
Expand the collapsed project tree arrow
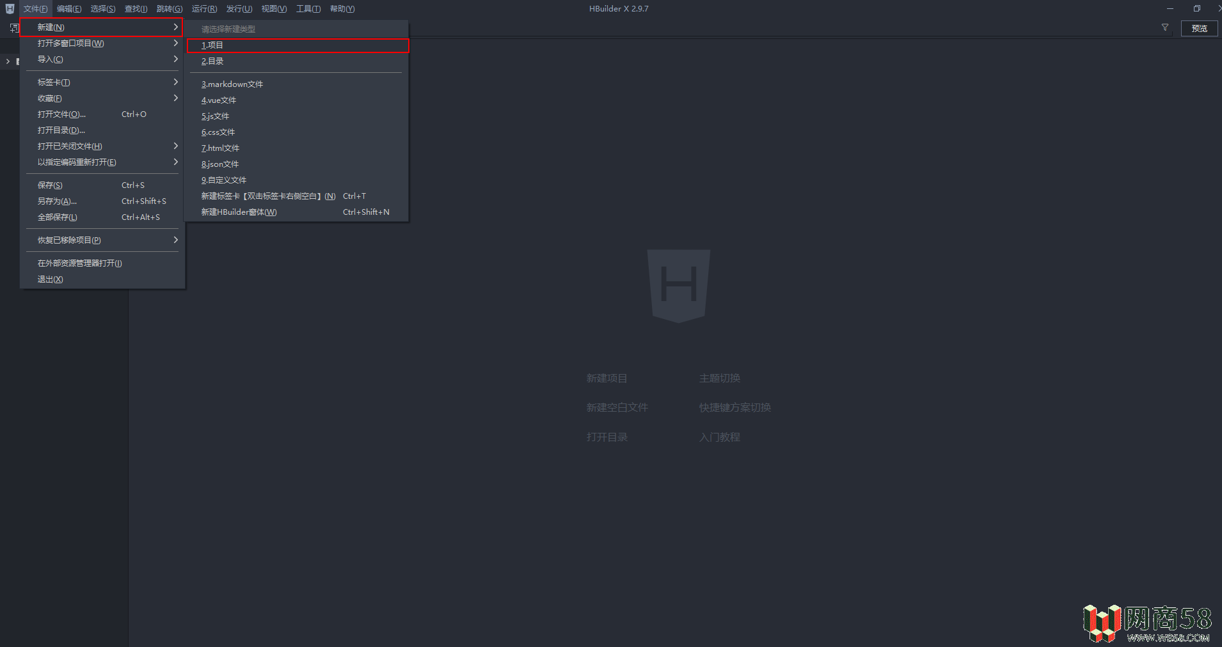(8, 61)
